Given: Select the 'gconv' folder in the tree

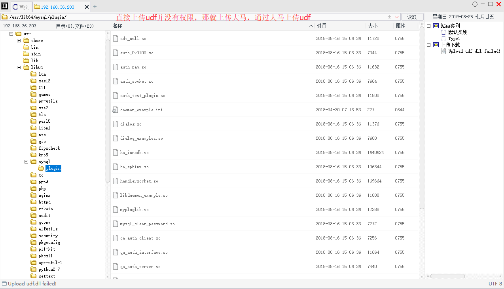Looking at the screenshot, I should (44, 222).
